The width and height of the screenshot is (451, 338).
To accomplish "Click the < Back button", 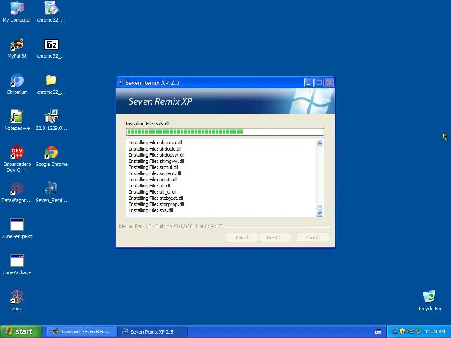I will [x=242, y=238].
